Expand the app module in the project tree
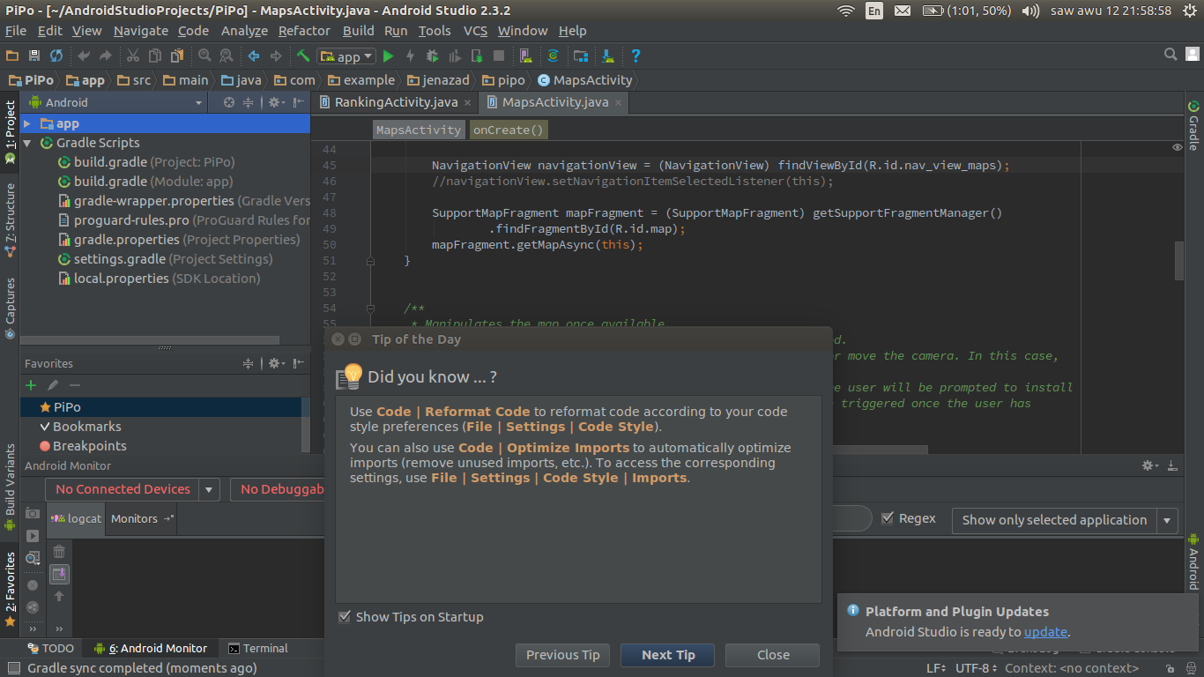 coord(27,123)
